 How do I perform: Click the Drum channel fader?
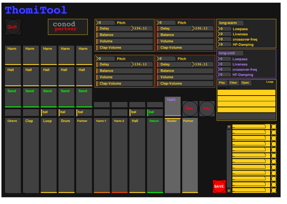(66, 156)
